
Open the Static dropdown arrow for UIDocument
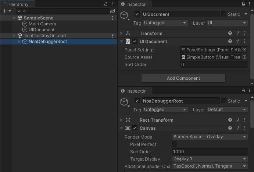coord(246,14)
